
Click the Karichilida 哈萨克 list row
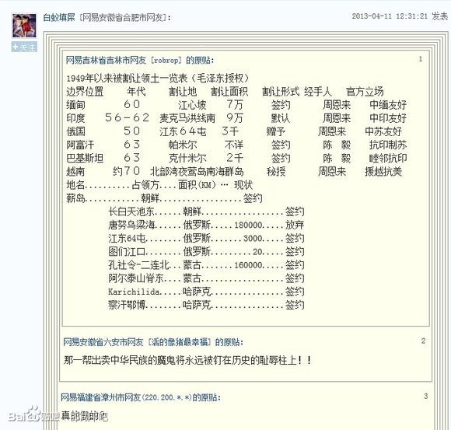(x=206, y=292)
